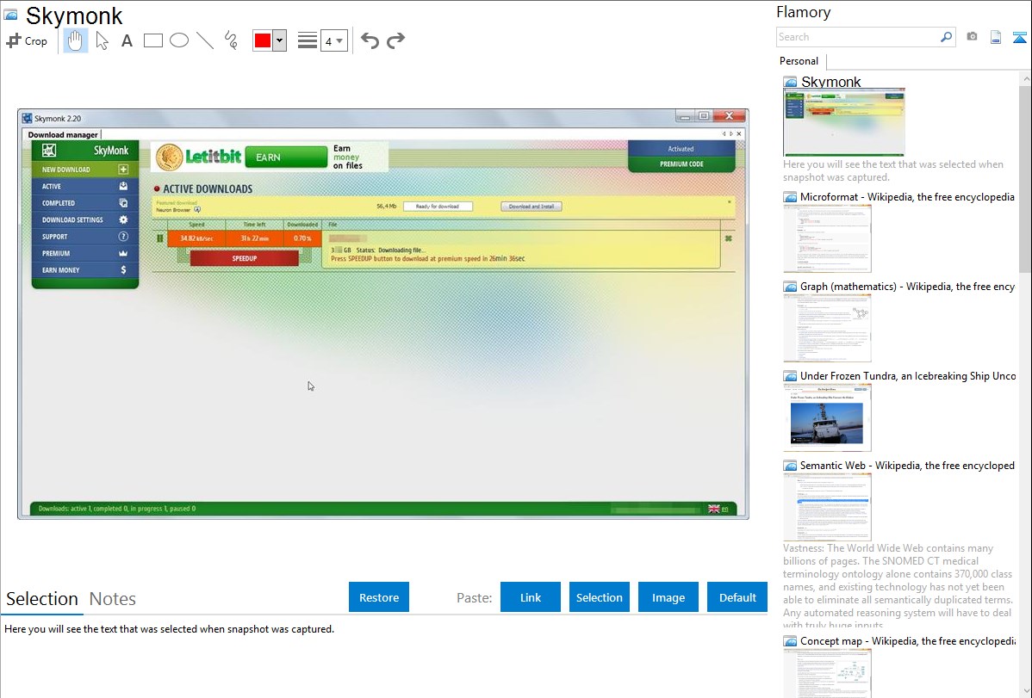1032x698 pixels.
Task: Pick the freehand scribble tool
Action: [231, 40]
